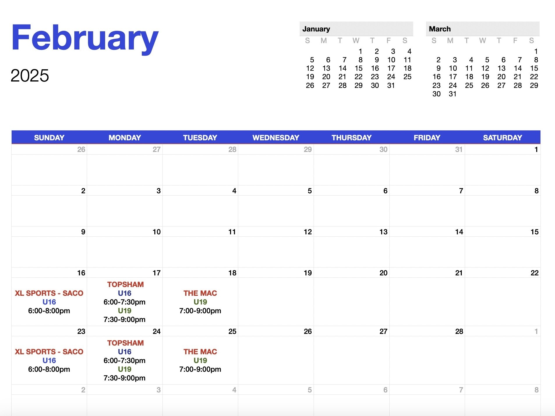Click 31 in January mini calendar

tap(391, 86)
